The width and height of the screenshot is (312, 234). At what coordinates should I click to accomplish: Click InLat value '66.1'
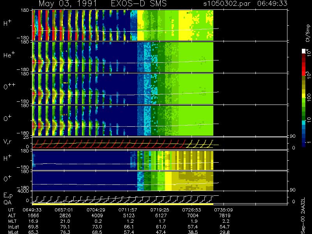[129, 227]
